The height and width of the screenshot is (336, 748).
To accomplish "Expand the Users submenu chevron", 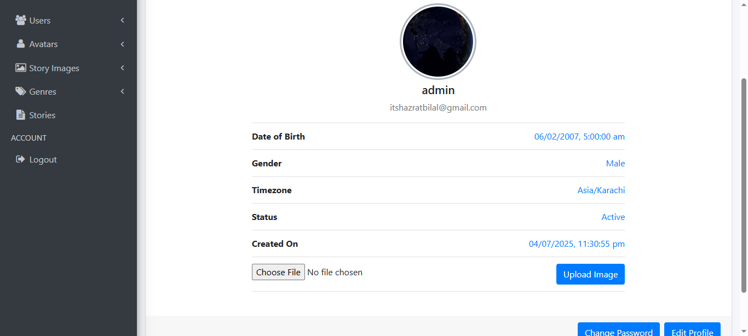I will coord(123,20).
